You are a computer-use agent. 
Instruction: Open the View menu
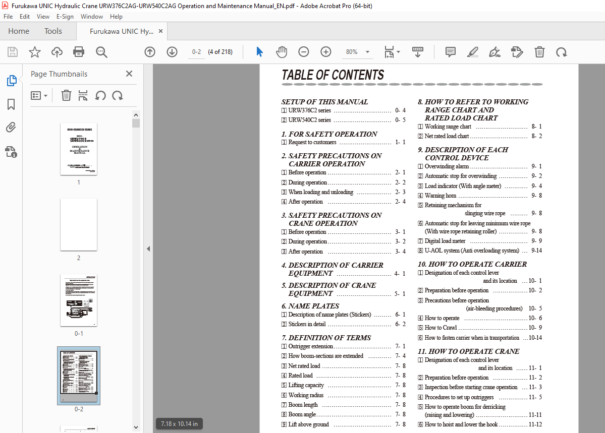coord(43,17)
